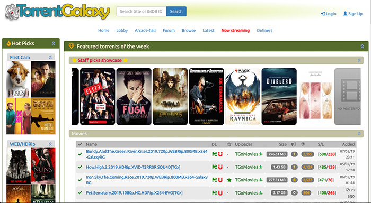Click the green download icon for How.High.2
Viewport: 371px width, 203px height.
click(x=214, y=167)
